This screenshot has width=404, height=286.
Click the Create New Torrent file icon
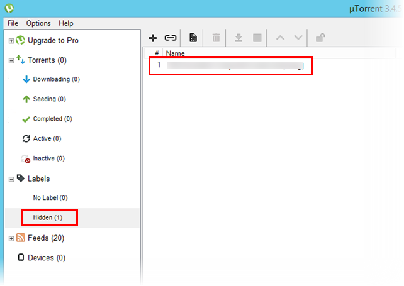pos(193,38)
